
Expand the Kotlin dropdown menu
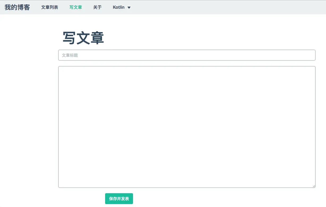pyautogui.click(x=122, y=7)
